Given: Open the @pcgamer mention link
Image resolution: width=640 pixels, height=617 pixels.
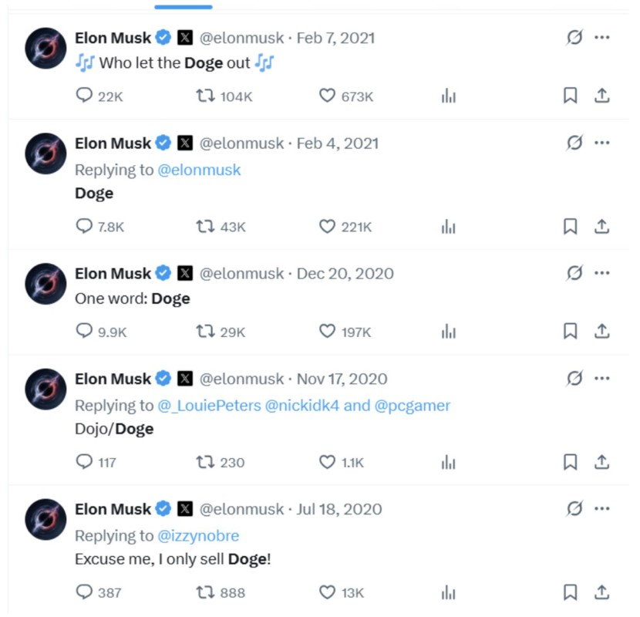Looking at the screenshot, I should [x=413, y=405].
